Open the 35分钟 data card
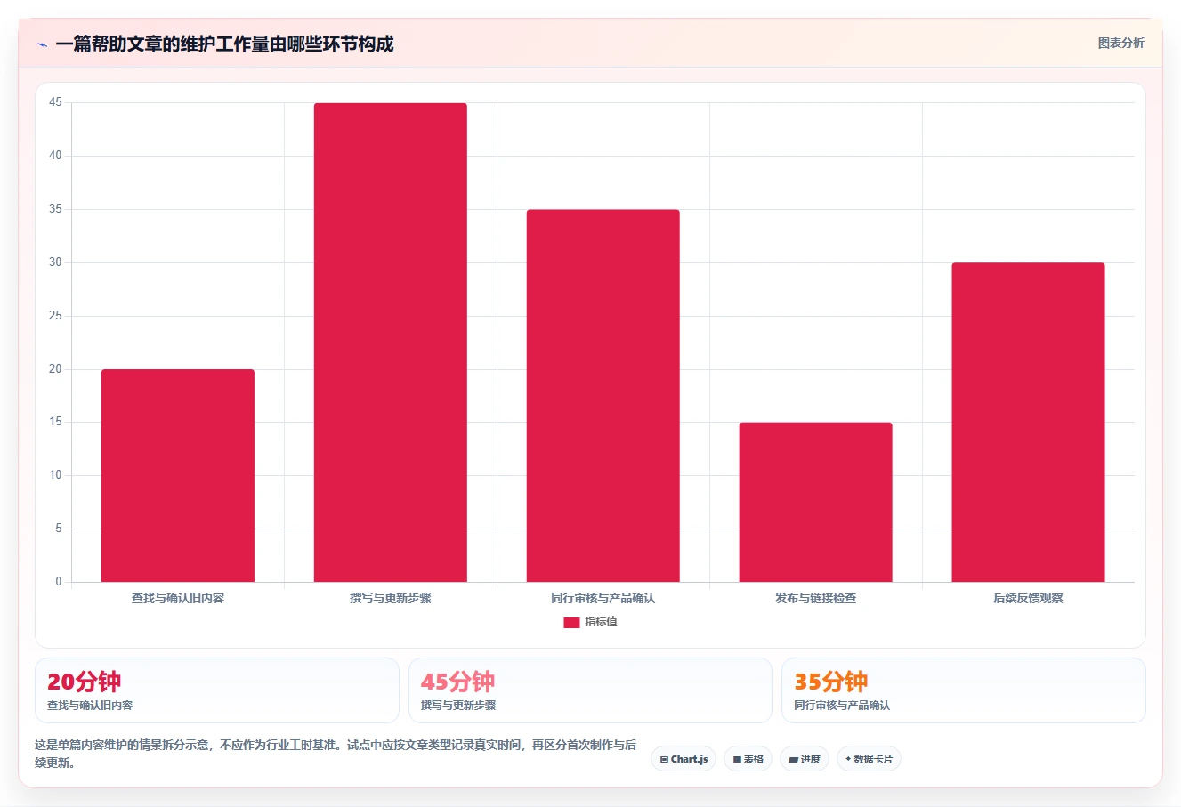This screenshot has height=807, width=1181. (964, 690)
